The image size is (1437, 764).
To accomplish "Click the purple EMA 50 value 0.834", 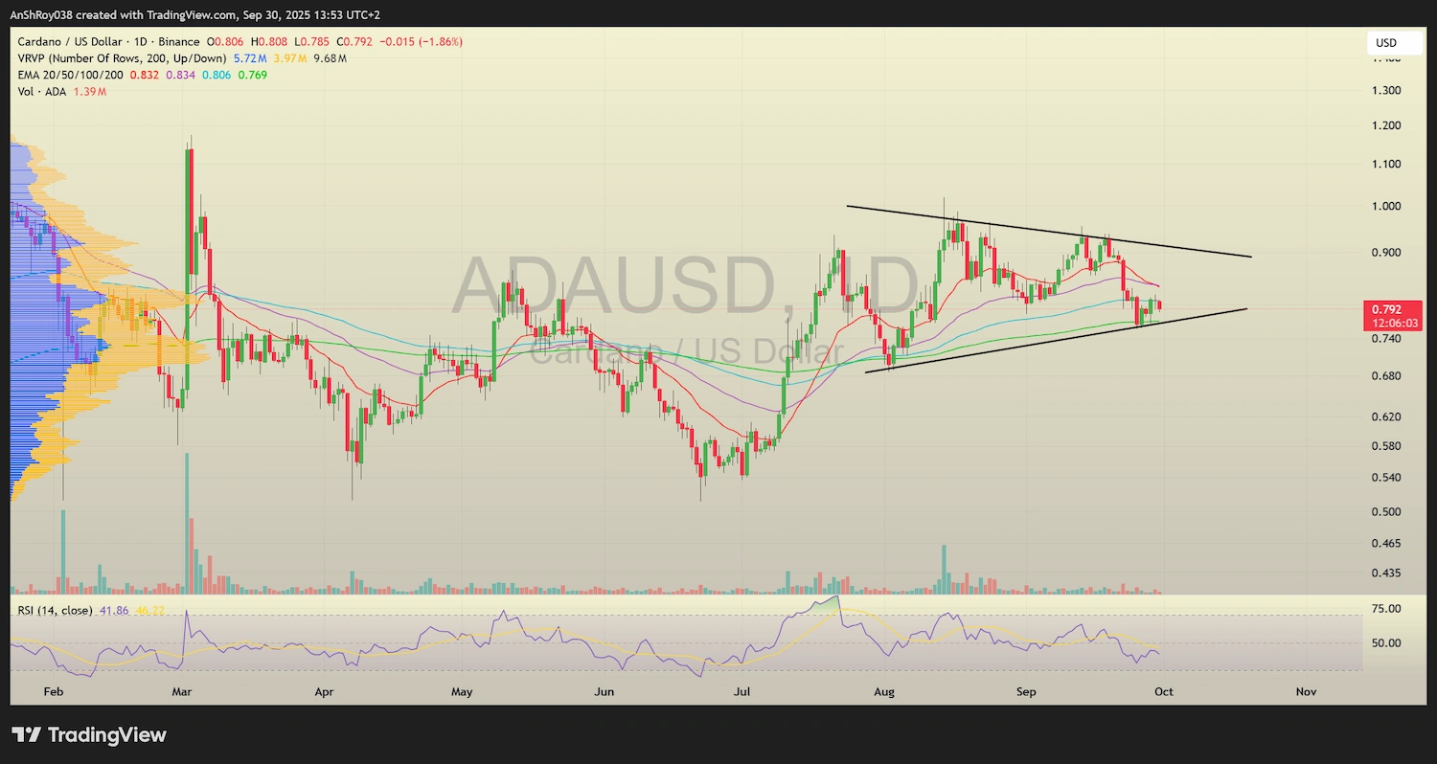I will (181, 75).
